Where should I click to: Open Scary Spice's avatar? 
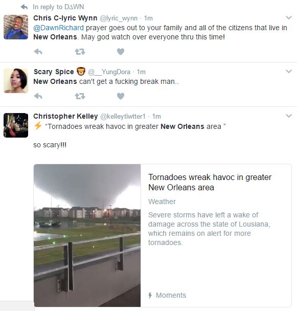coord(16,81)
